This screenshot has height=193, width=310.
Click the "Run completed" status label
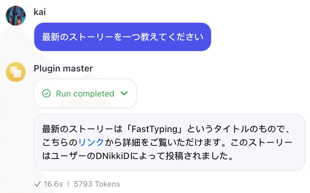(x=85, y=94)
